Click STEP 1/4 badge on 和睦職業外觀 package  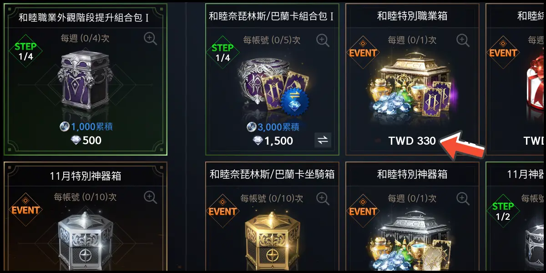tap(25, 52)
